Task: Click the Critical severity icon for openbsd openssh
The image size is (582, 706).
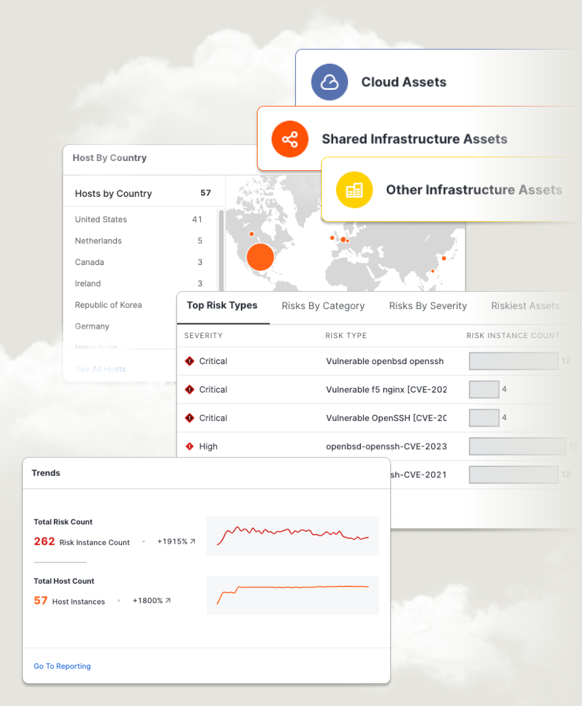Action: [190, 361]
